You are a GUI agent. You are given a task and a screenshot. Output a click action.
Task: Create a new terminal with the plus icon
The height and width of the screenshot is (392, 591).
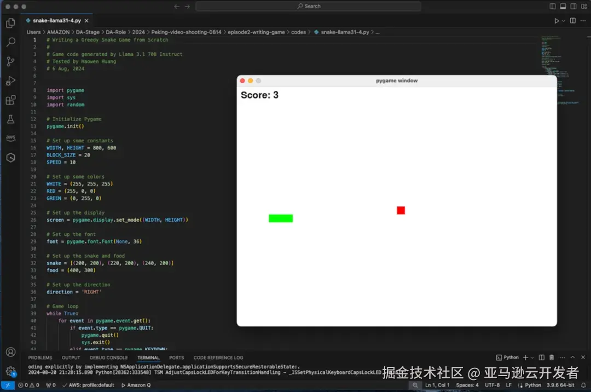pos(525,358)
